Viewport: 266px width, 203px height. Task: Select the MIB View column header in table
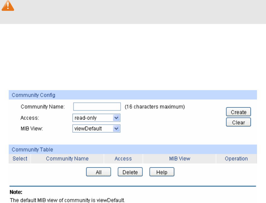(x=179, y=159)
